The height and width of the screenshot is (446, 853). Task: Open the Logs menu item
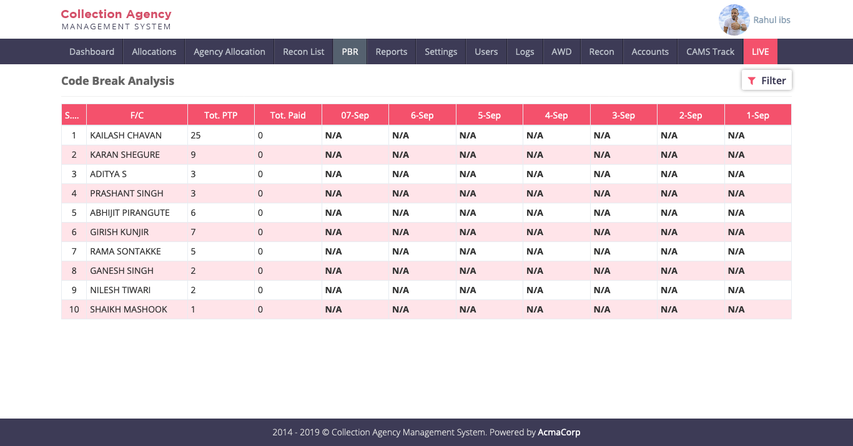pos(525,52)
